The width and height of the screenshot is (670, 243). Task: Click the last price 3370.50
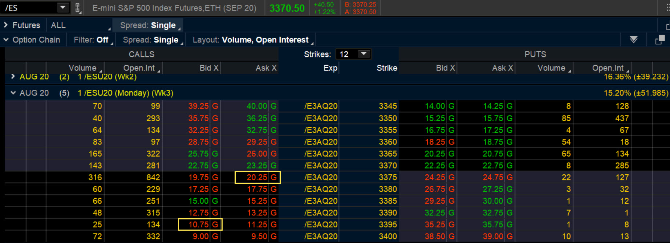point(287,8)
